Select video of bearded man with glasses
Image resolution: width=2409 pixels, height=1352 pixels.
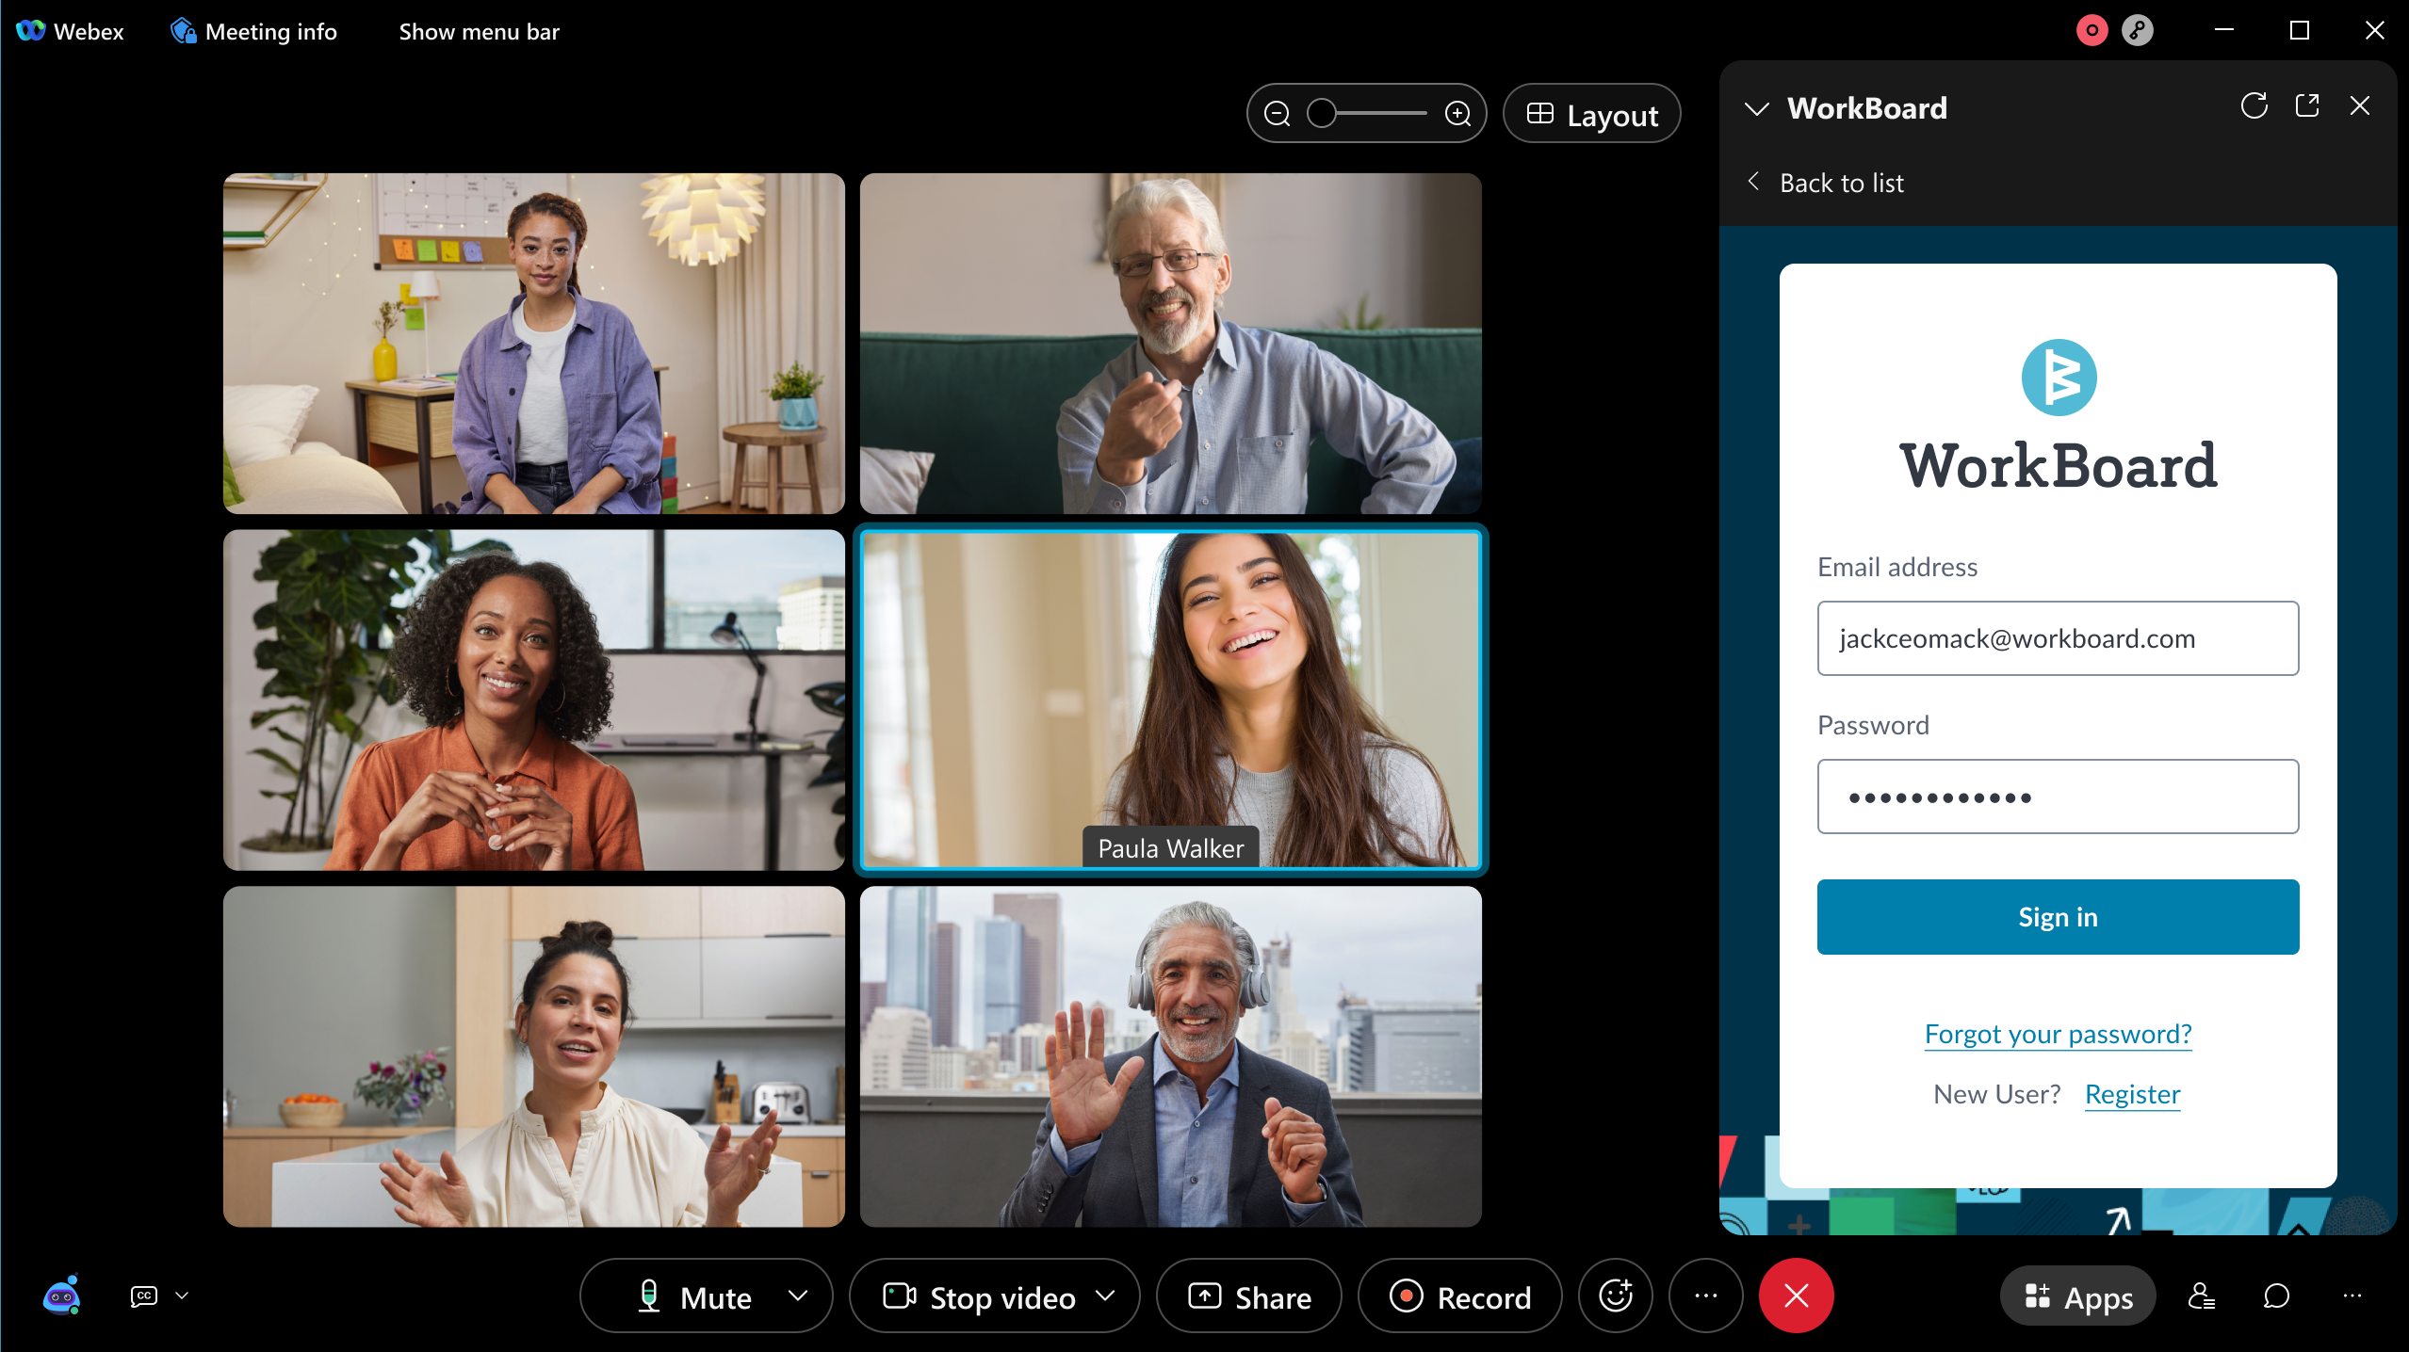pyautogui.click(x=1170, y=343)
